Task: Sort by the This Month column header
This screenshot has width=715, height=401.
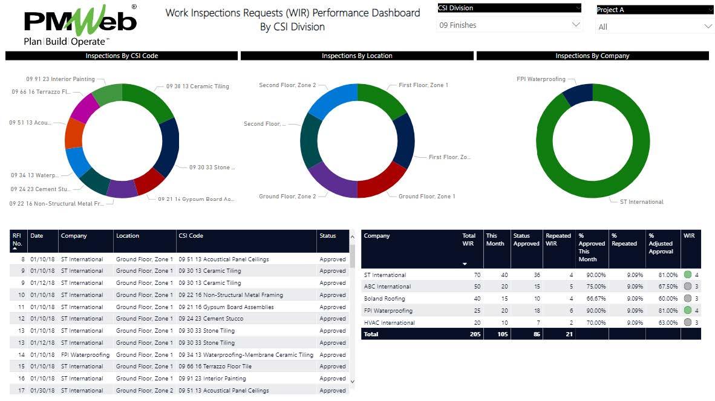Action: click(495, 240)
